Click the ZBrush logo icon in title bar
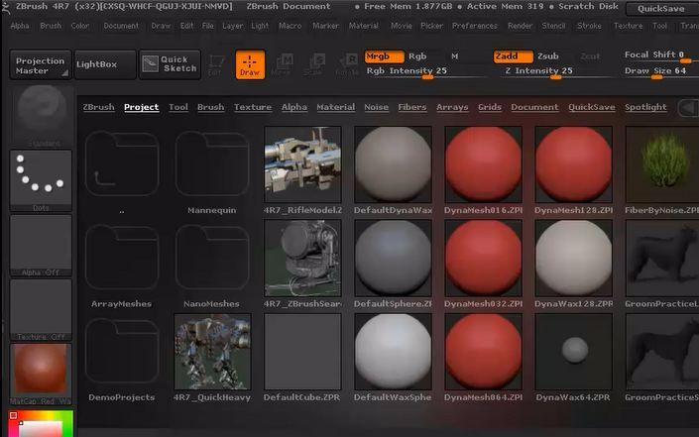This screenshot has height=437, width=699. [6, 7]
